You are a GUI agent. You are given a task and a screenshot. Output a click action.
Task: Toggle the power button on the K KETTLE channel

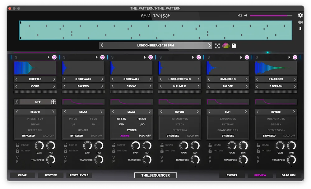[x=54, y=57]
